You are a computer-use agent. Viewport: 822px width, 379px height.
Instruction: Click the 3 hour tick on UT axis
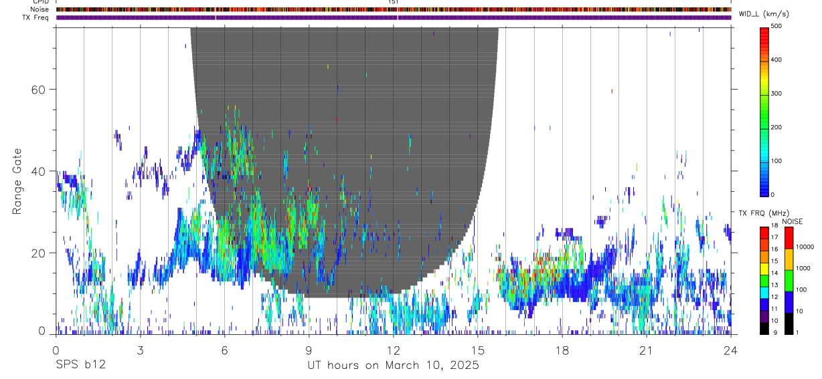pos(140,350)
